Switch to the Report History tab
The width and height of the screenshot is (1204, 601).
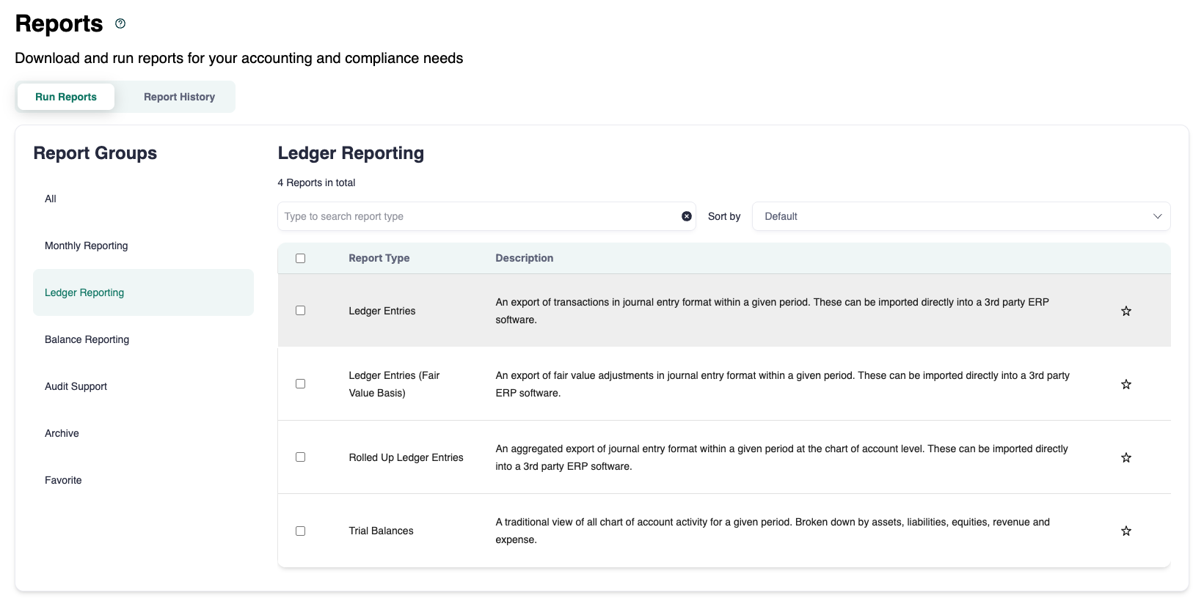click(179, 97)
